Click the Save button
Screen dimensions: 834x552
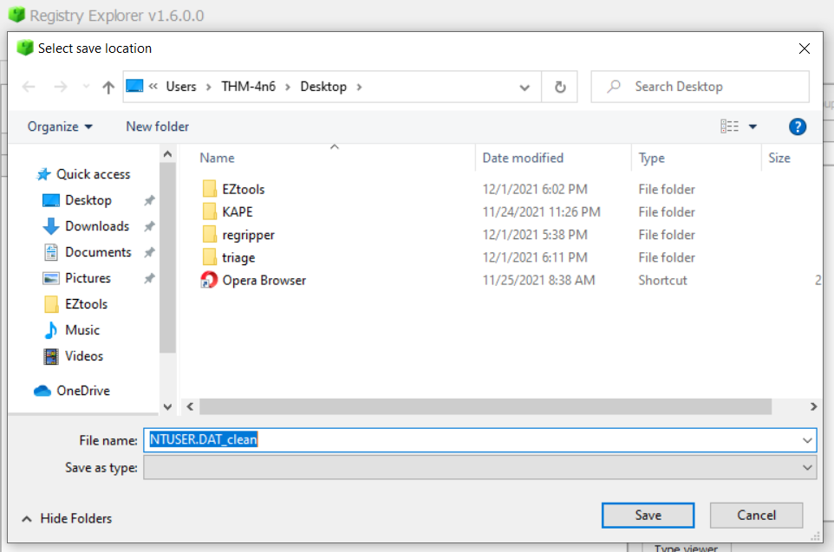click(648, 514)
